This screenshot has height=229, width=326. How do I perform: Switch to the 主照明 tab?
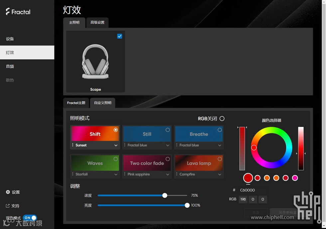(x=74, y=23)
